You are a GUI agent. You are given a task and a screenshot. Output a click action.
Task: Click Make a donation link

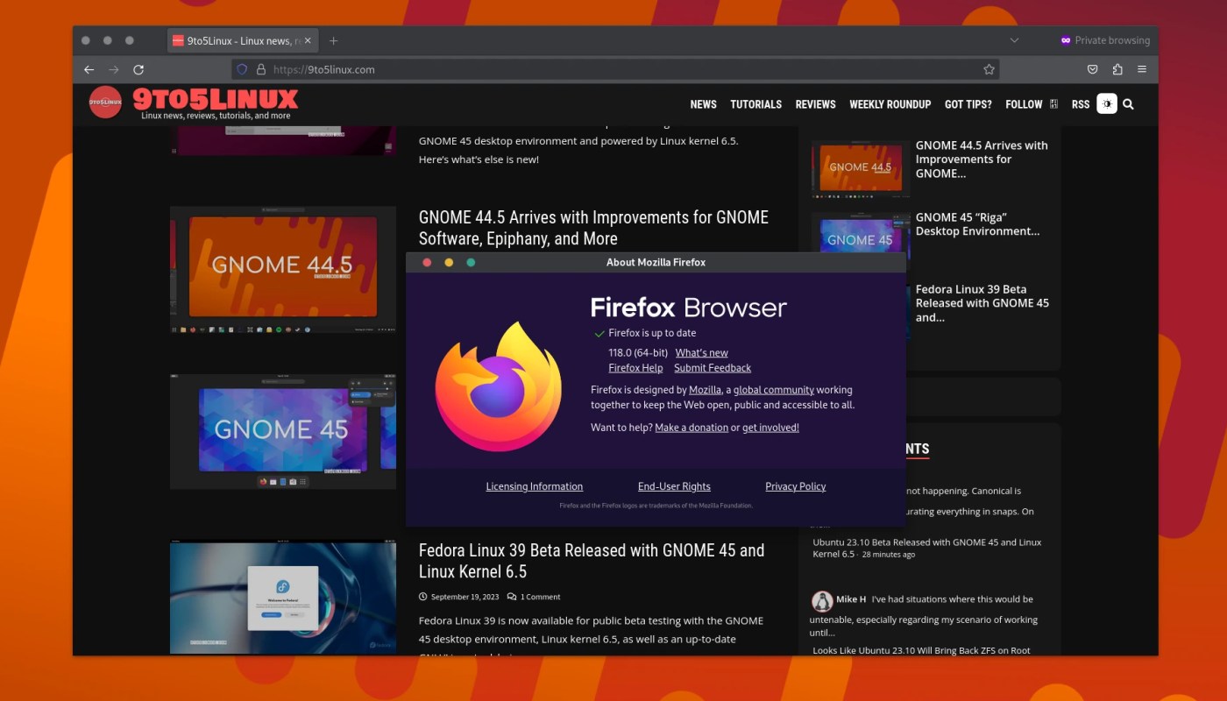coord(692,428)
